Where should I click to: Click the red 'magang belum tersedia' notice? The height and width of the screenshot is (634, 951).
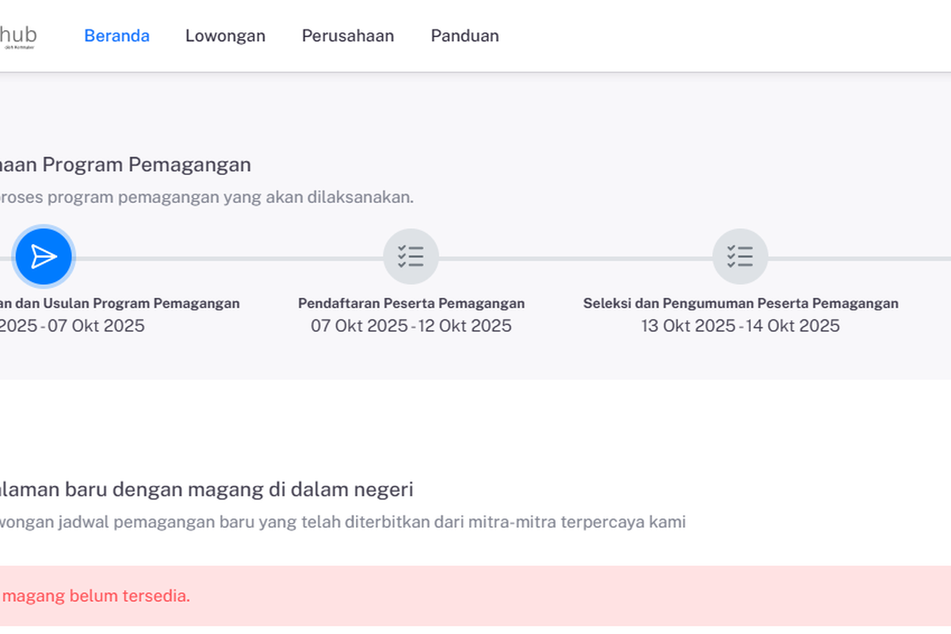95,595
